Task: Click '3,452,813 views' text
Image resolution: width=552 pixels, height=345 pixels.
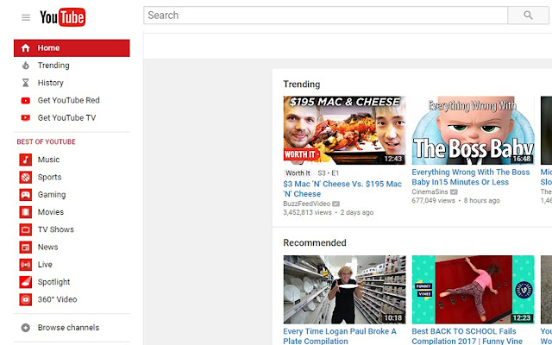Action: point(307,213)
